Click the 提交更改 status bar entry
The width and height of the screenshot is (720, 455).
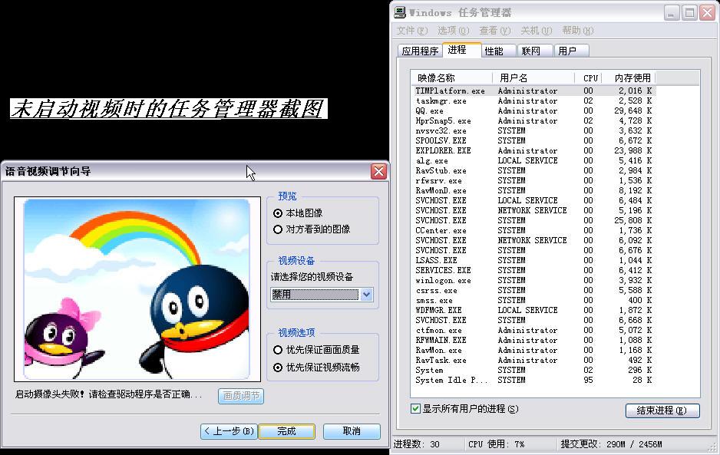(x=611, y=444)
